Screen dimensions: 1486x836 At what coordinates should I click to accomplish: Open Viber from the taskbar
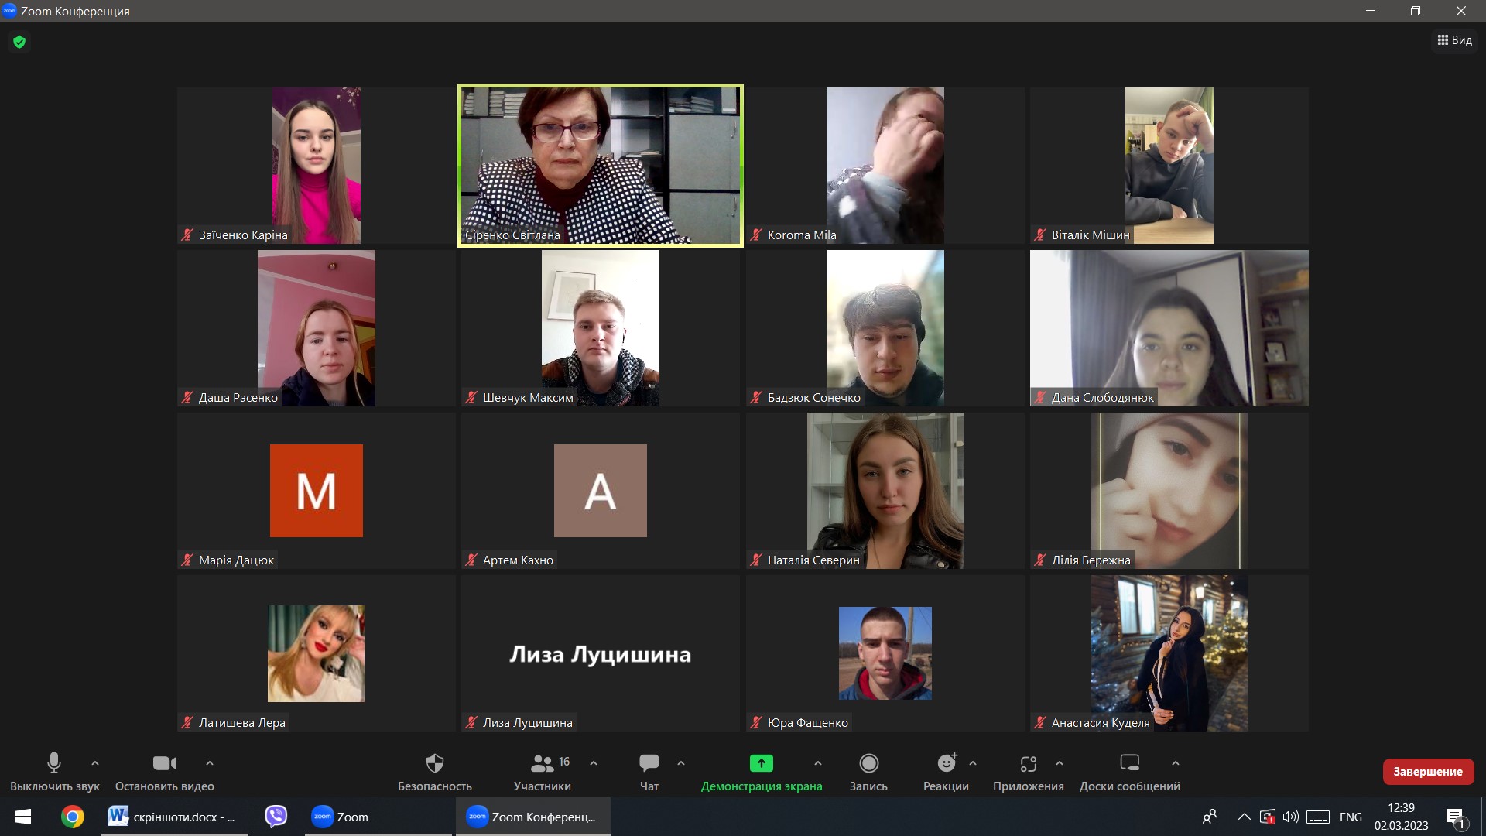point(276,817)
